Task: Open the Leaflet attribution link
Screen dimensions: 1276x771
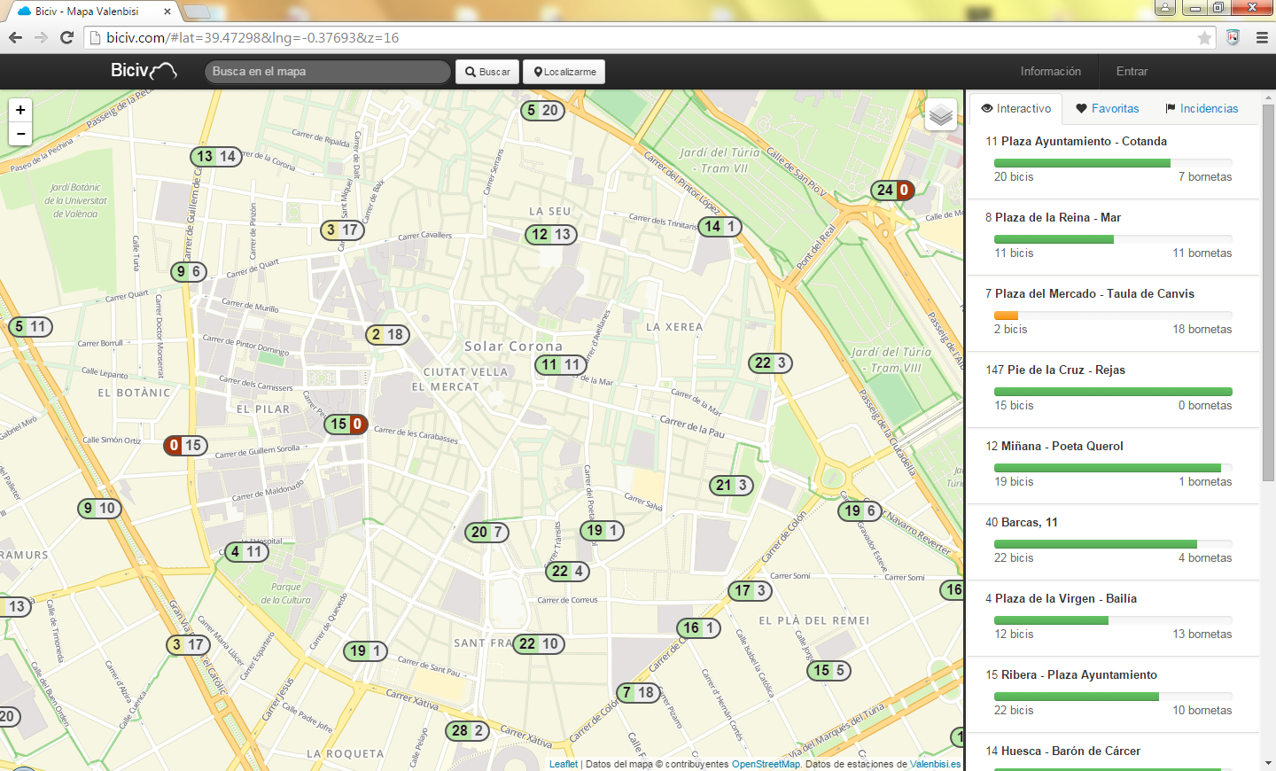Action: pos(563,764)
